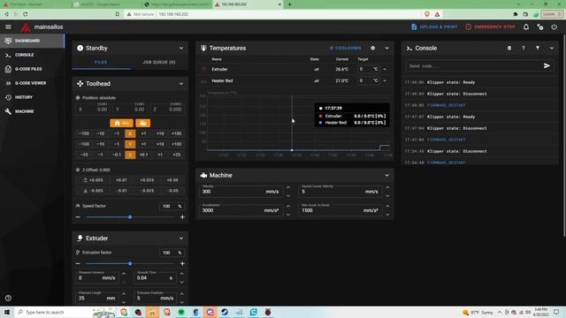Viewport: 566px width, 318px height.
Task: Click the Emergency Stop button
Action: tap(490, 27)
